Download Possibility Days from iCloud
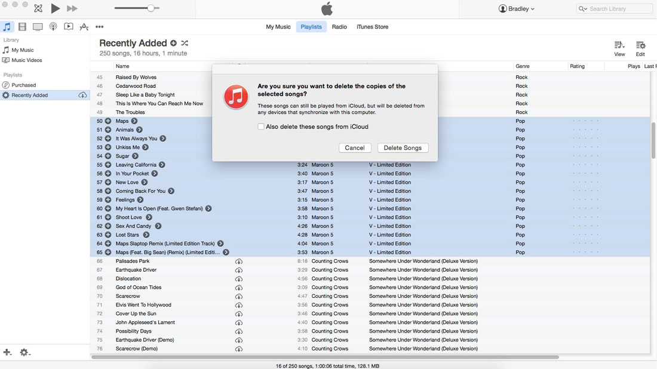The height and width of the screenshot is (369, 657). point(239,331)
